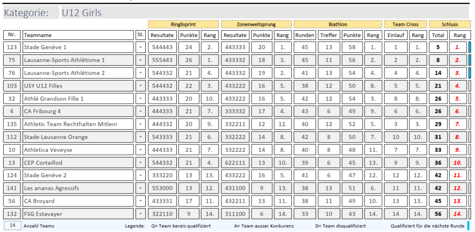Image resolution: width=475 pixels, height=232 pixels.
Task: Click the Einlauf column header
Action: [x=395, y=35]
